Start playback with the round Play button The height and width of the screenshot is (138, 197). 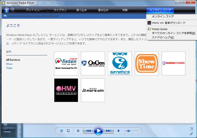click(98, 131)
